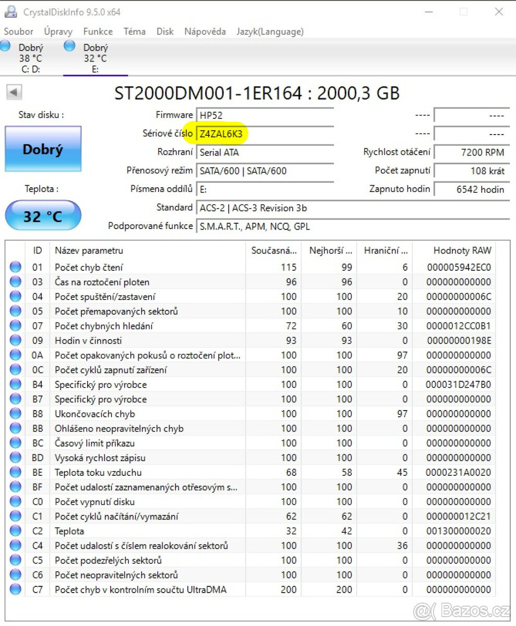Click the blue dot beside Teplota toku vzduchu
Image resolution: width=516 pixels, height=626 pixels.
[x=15, y=472]
